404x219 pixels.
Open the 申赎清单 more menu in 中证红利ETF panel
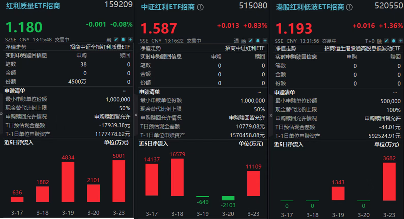pos(259,92)
